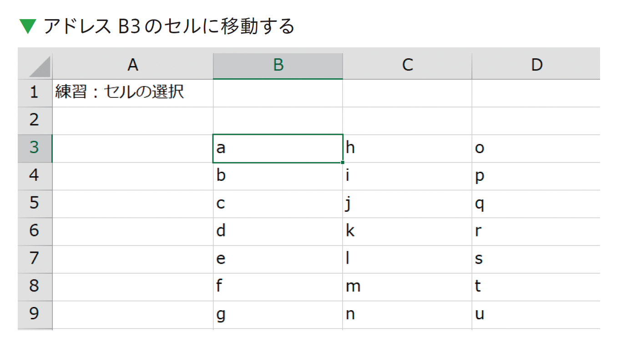The height and width of the screenshot is (353, 626).
Task: Select row 9 header
Action: click(x=35, y=315)
